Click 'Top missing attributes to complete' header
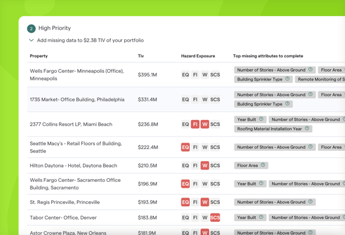Screen dimensions: 345x235 [268, 56]
